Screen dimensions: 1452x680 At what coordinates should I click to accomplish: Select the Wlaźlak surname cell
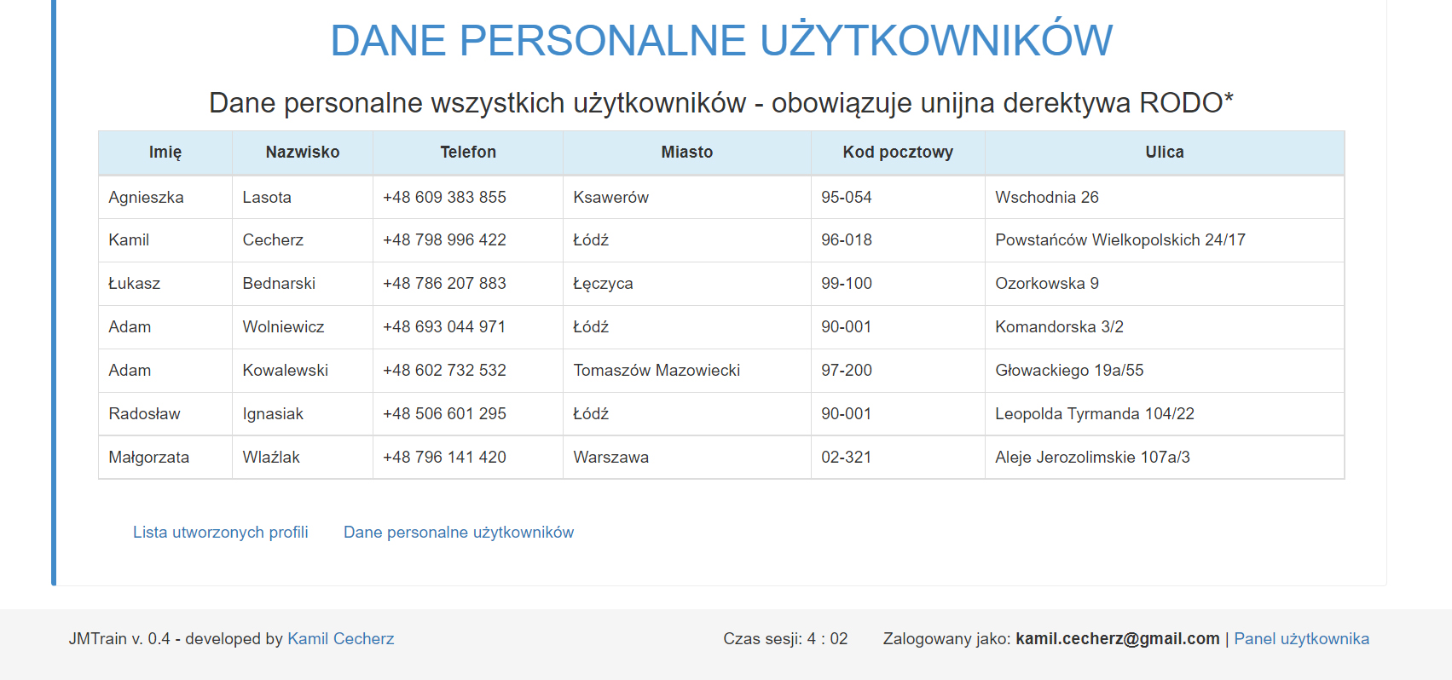pos(303,458)
